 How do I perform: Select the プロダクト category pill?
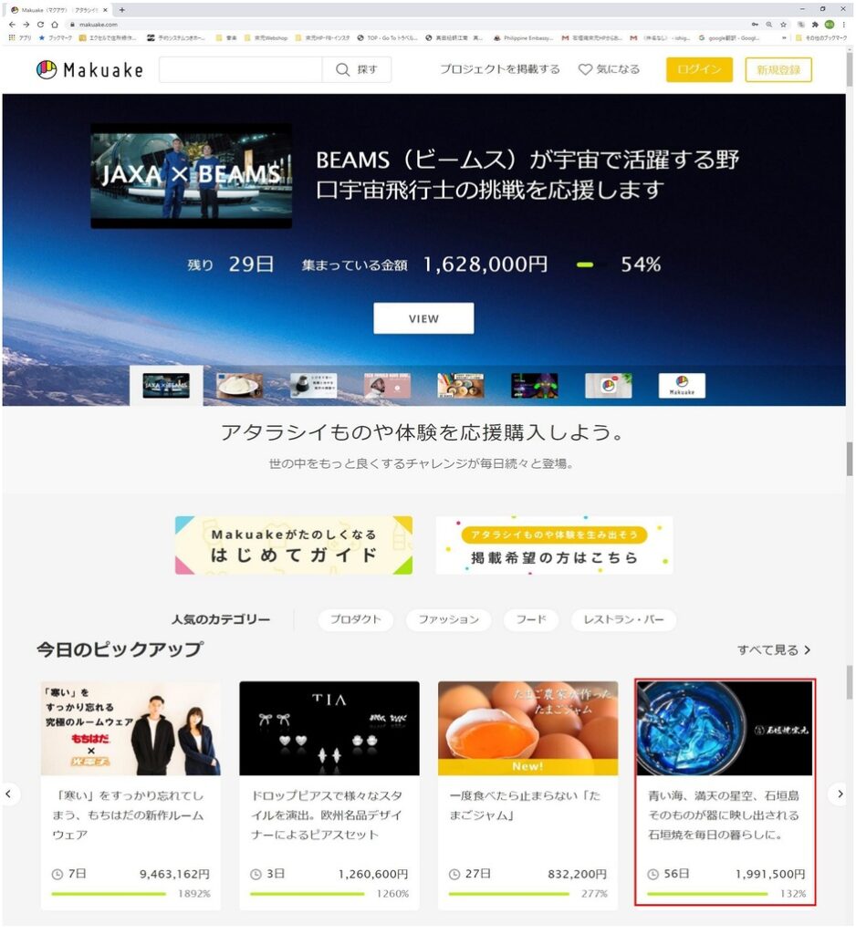pos(356,619)
